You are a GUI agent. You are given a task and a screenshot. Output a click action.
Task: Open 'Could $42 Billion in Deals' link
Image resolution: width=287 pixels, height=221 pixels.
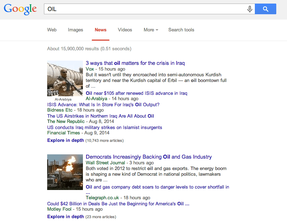click(x=118, y=204)
